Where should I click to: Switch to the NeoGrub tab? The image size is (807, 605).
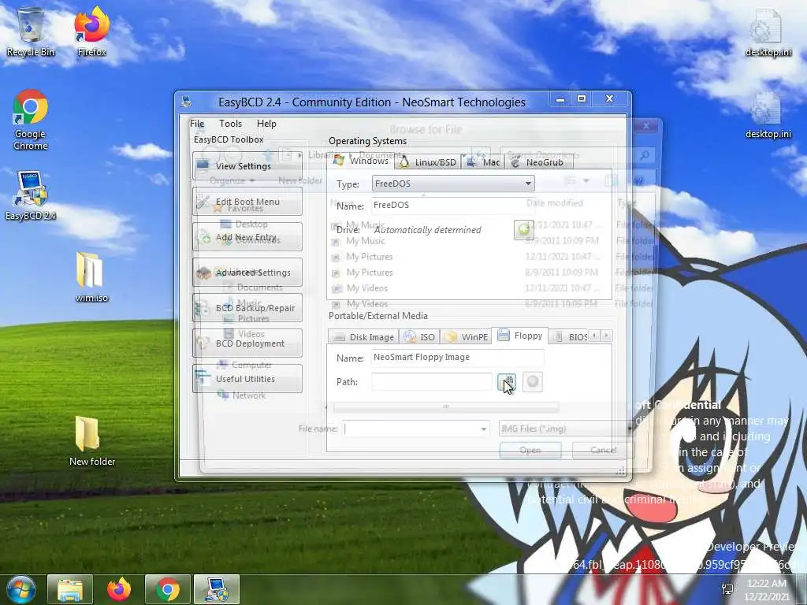pos(539,162)
